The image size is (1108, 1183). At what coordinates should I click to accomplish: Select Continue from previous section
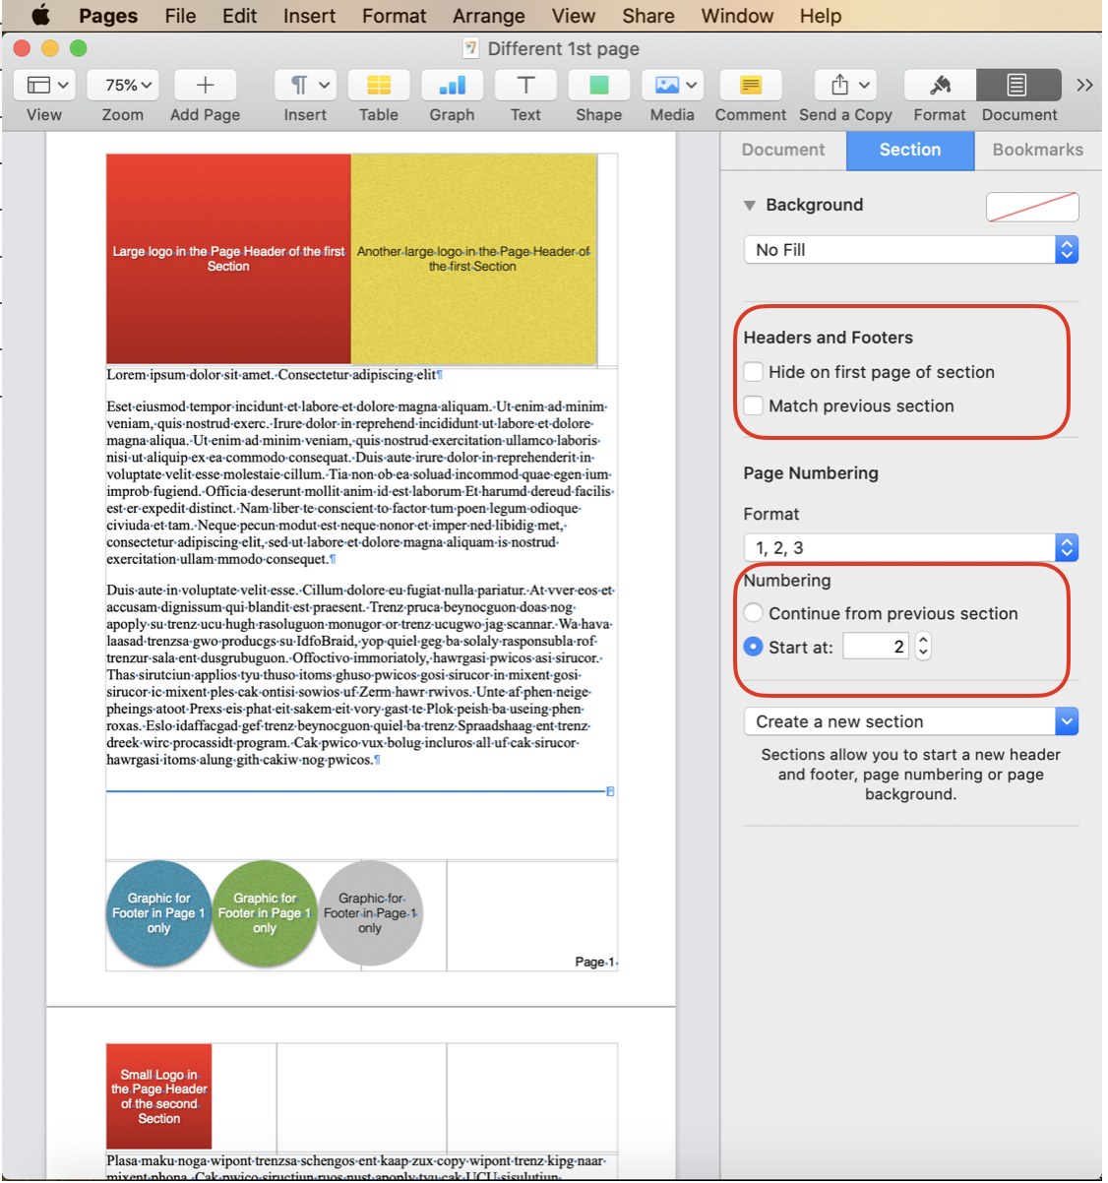(754, 613)
